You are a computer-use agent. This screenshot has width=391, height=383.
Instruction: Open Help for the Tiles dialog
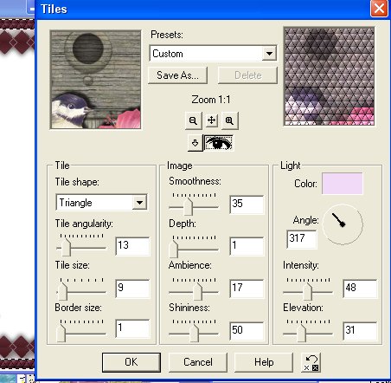point(264,362)
